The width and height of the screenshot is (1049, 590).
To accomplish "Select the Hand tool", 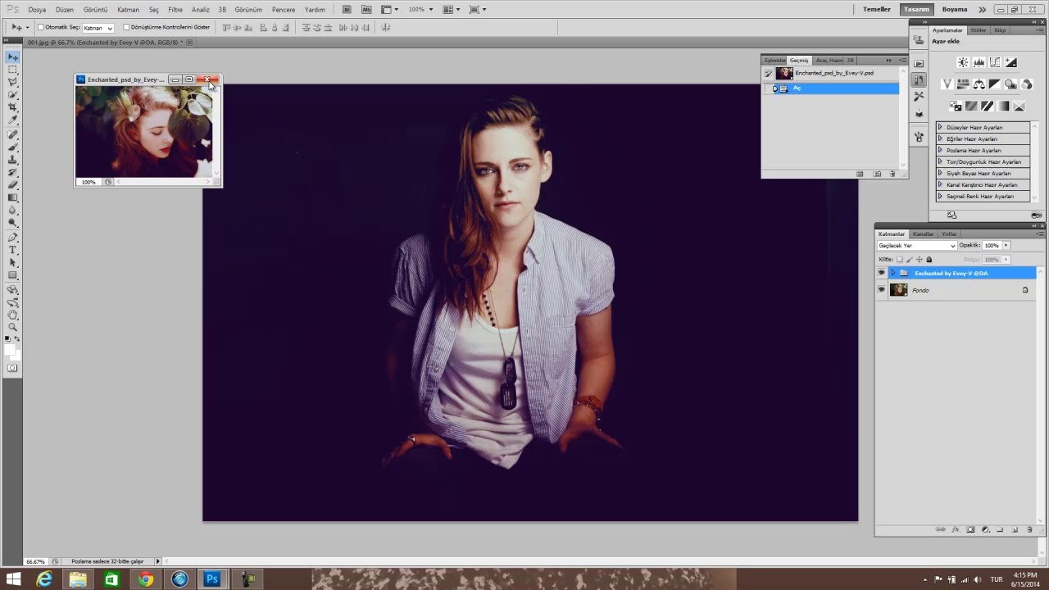I will (x=13, y=315).
